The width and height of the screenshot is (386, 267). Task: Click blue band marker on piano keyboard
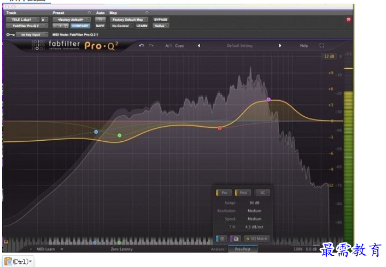pyautogui.click(x=95, y=242)
